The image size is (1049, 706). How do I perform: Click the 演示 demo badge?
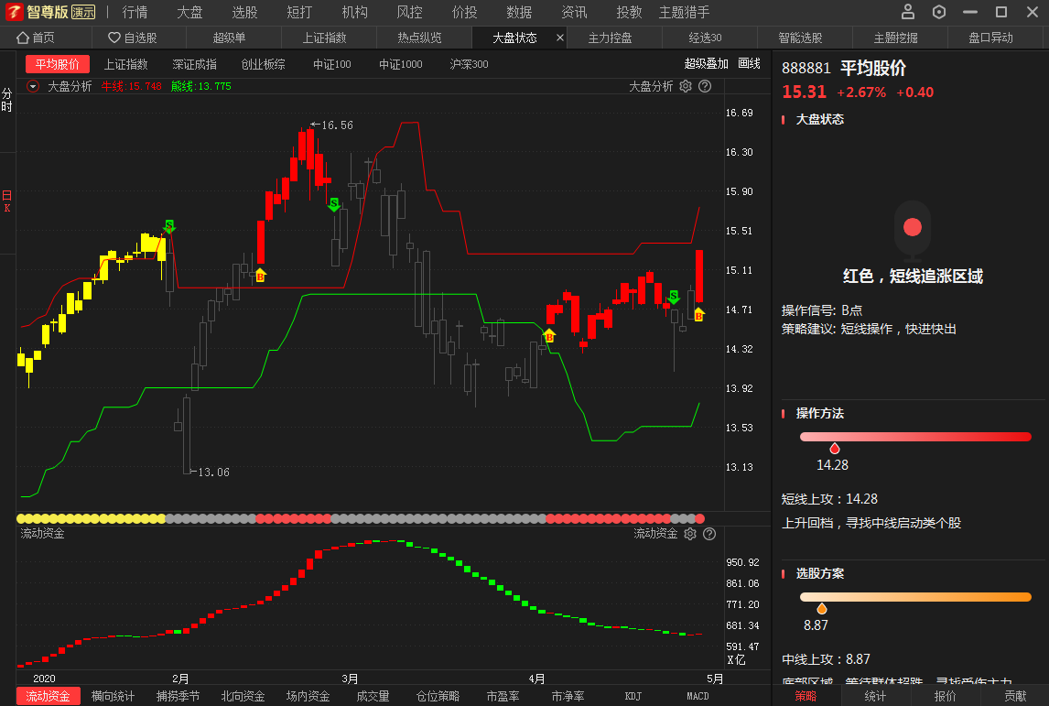tap(83, 12)
